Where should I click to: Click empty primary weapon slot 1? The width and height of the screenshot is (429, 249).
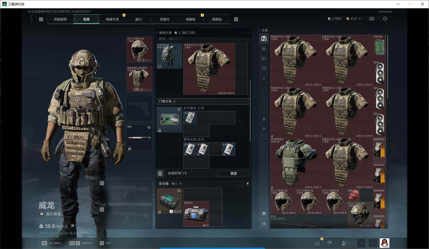click(x=126, y=191)
